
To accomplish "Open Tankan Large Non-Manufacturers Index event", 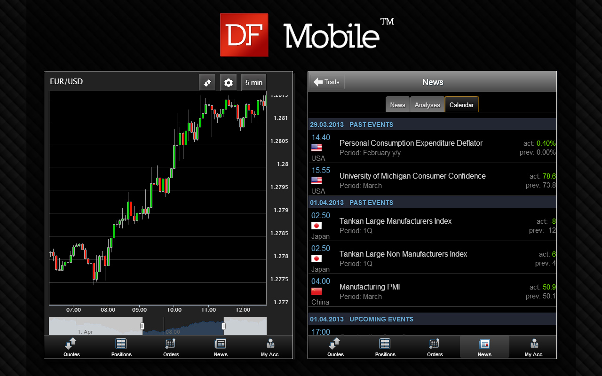I will [x=432, y=258].
